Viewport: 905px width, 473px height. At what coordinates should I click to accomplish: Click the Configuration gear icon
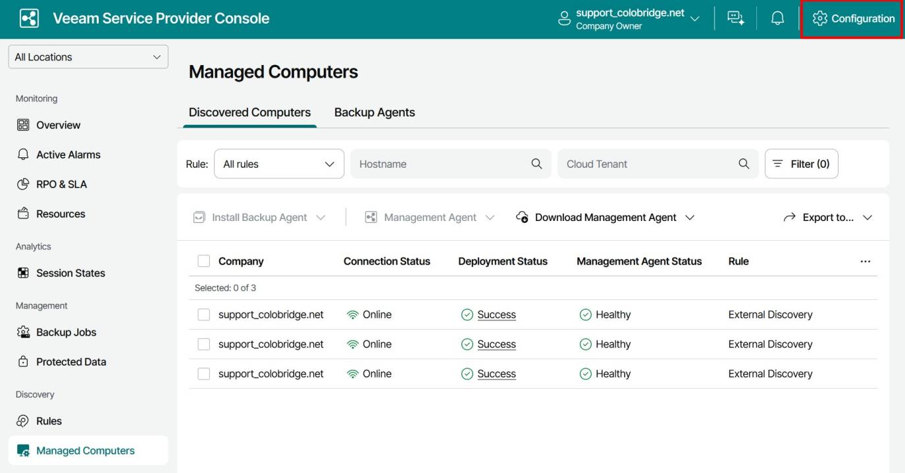(819, 18)
